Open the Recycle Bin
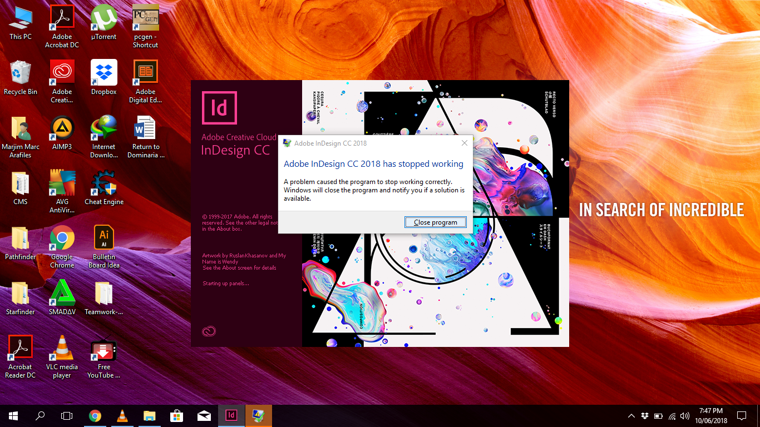The height and width of the screenshot is (427, 760). 21,78
